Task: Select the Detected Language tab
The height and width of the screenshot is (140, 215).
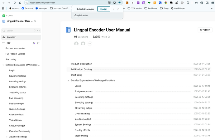Action: (86, 9)
